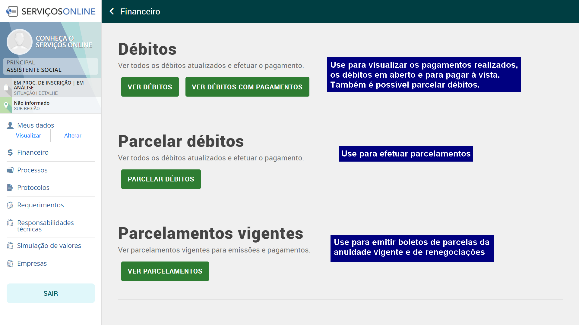The image size is (579, 325).
Task: Click the Parcelar débitos section heading
Action: [x=181, y=141]
